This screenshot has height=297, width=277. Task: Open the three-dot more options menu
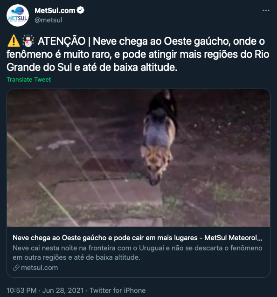coord(266,10)
